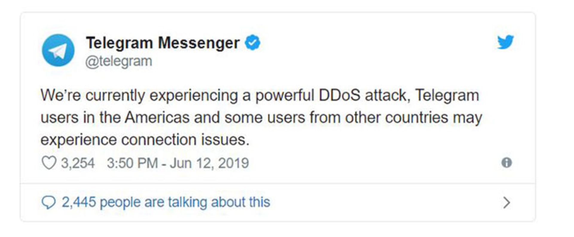Open the Twitter bird logo
Image resolution: width=574 pixels, height=237 pixels.
(x=506, y=42)
